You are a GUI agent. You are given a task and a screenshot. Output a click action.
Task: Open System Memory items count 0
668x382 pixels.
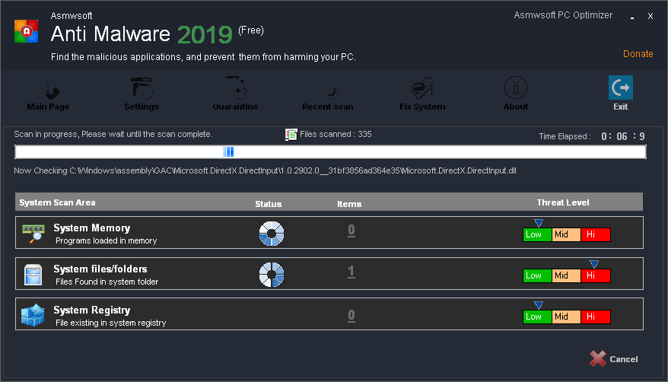coord(351,231)
